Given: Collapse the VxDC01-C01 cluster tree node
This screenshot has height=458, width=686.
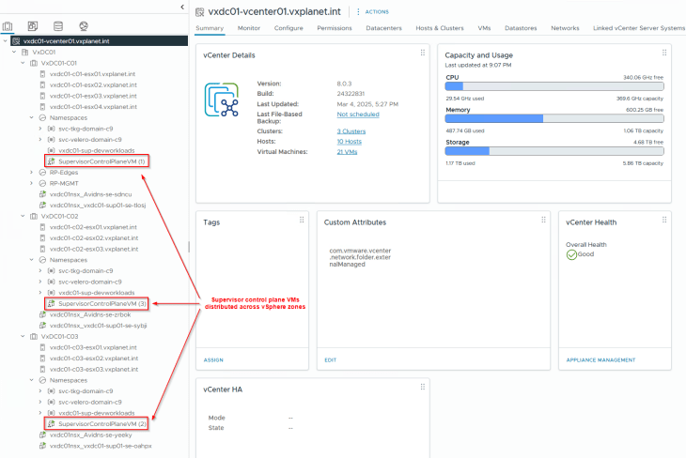Looking at the screenshot, I should tap(23, 63).
